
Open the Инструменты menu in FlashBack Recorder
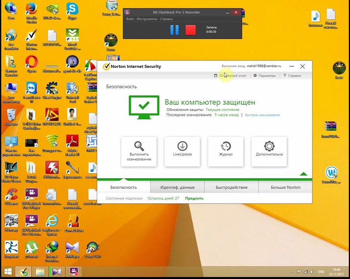click(x=147, y=19)
